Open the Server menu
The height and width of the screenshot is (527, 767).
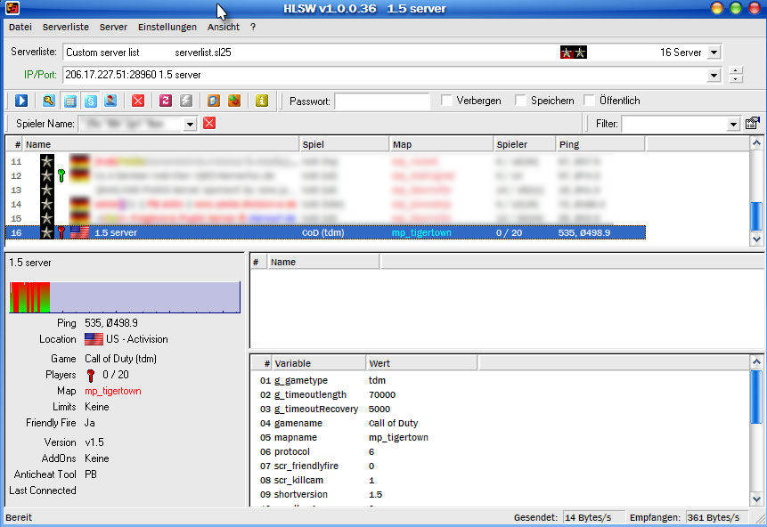click(x=113, y=27)
